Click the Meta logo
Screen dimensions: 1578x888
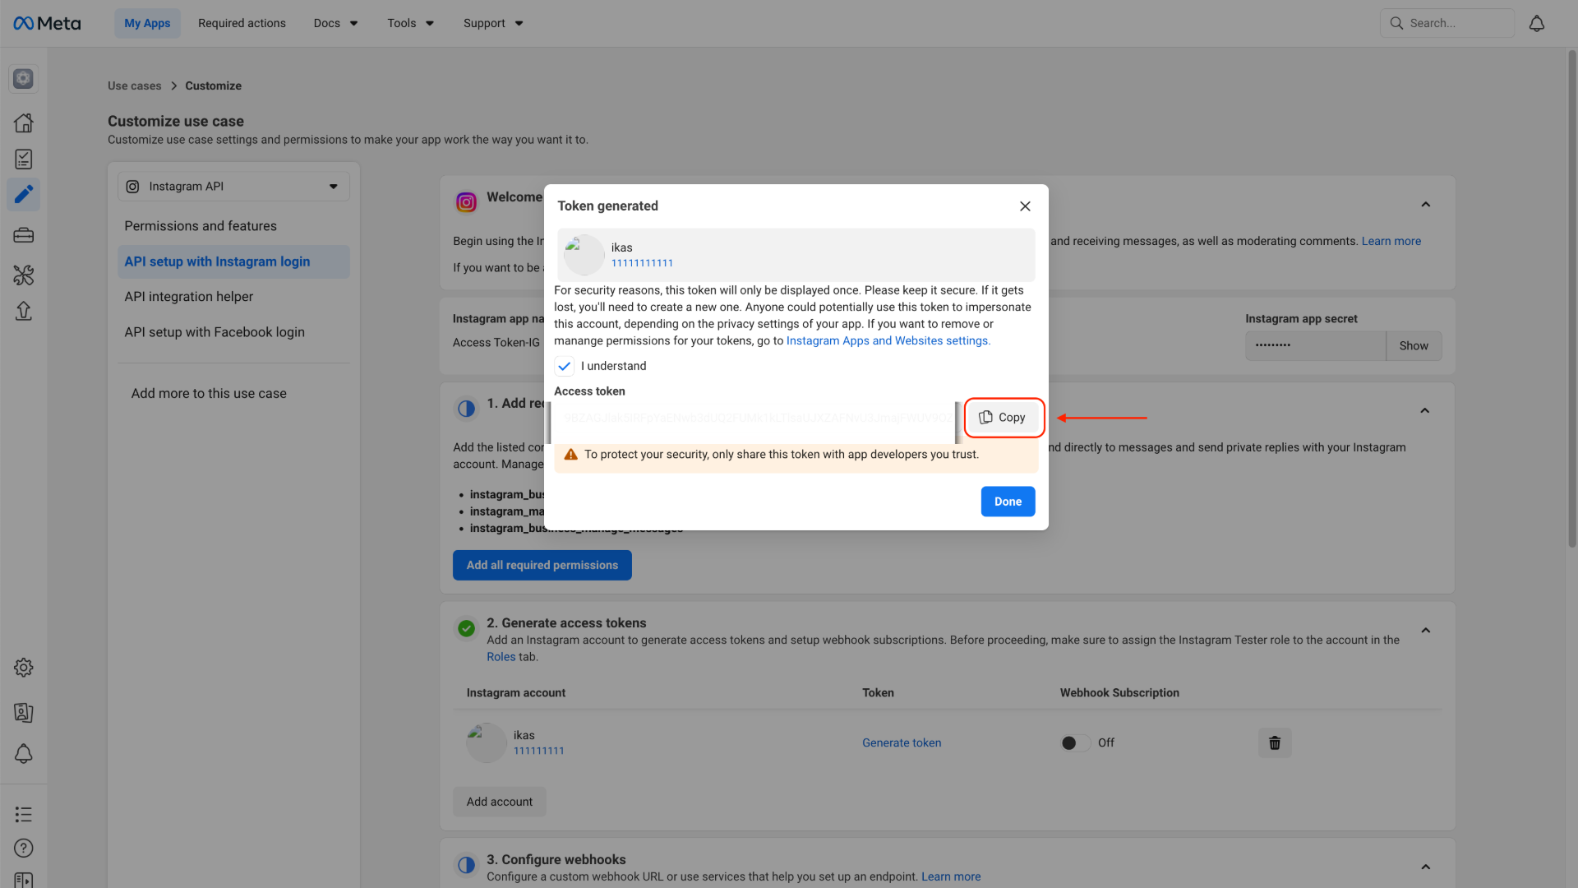coord(47,23)
